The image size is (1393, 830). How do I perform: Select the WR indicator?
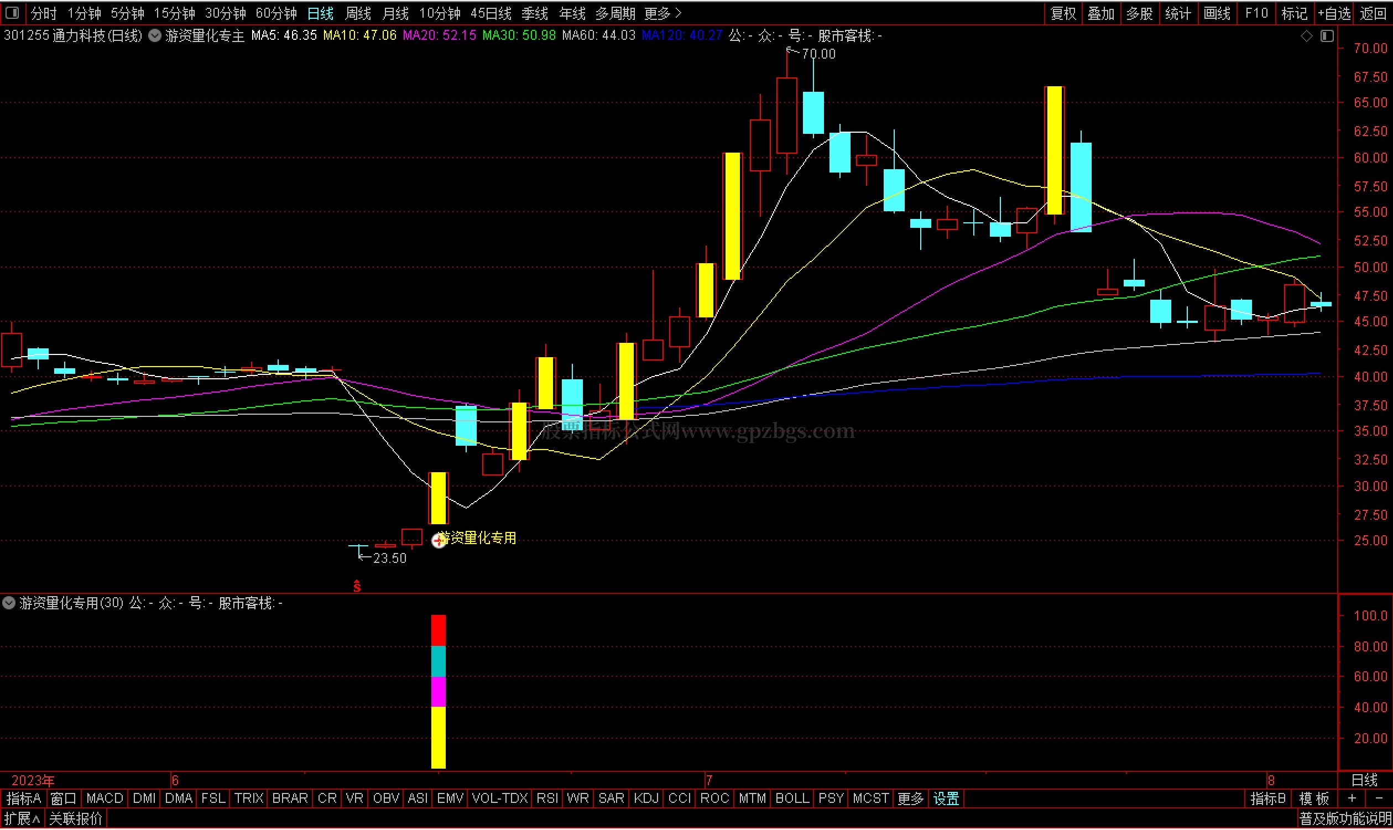[578, 799]
